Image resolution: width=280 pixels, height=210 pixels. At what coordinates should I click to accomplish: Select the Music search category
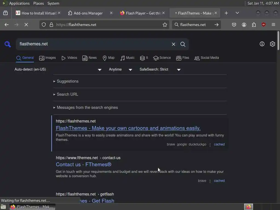127,58
